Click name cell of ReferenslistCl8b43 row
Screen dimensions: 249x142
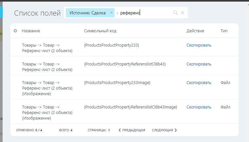47,67
